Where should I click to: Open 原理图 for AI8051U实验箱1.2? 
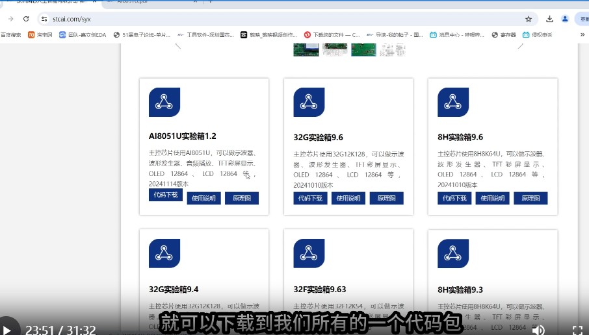point(242,198)
